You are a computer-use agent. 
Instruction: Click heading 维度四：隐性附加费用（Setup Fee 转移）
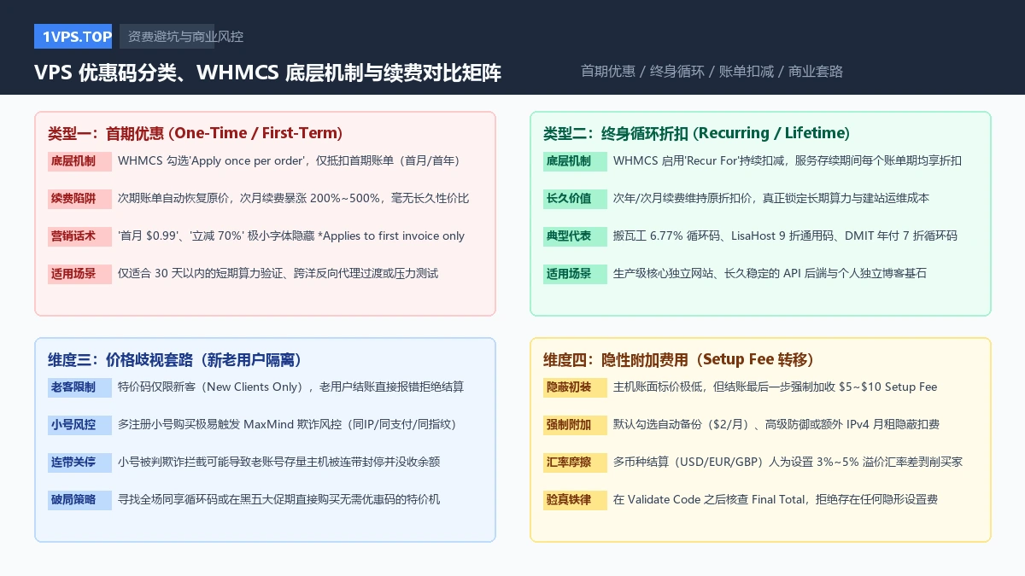678,359
